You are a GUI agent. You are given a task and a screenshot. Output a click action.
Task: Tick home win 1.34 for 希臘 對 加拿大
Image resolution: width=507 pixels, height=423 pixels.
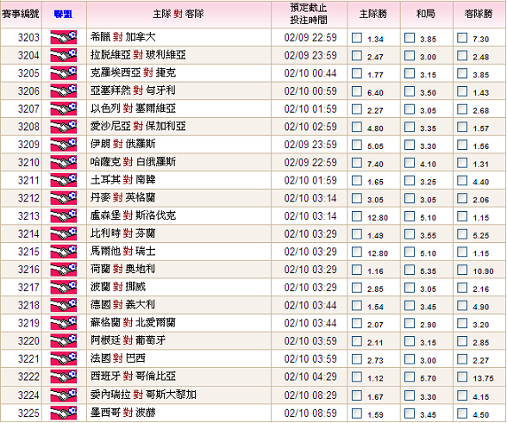[x=357, y=38]
